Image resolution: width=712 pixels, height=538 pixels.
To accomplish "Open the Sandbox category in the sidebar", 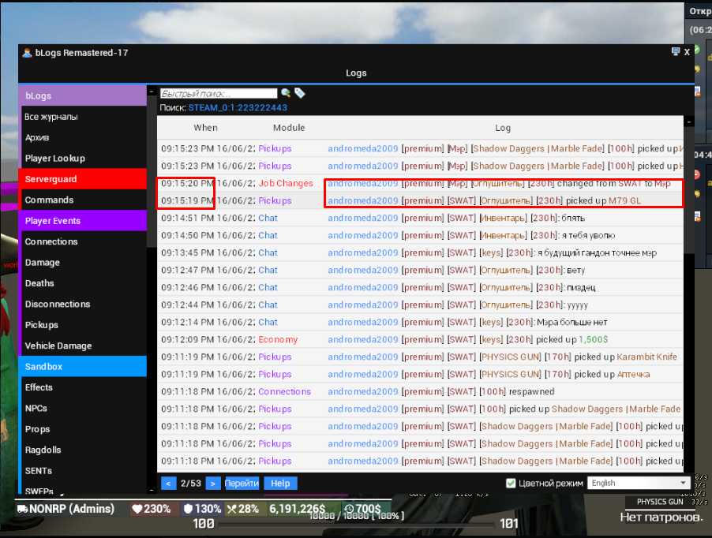I will pyautogui.click(x=82, y=367).
